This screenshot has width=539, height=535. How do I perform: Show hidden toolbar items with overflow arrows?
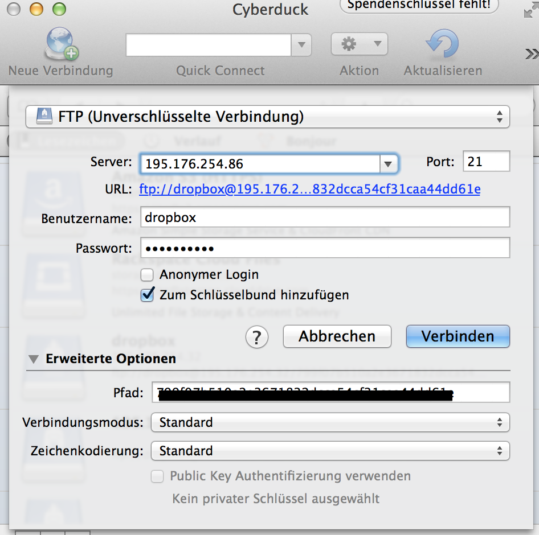click(531, 54)
